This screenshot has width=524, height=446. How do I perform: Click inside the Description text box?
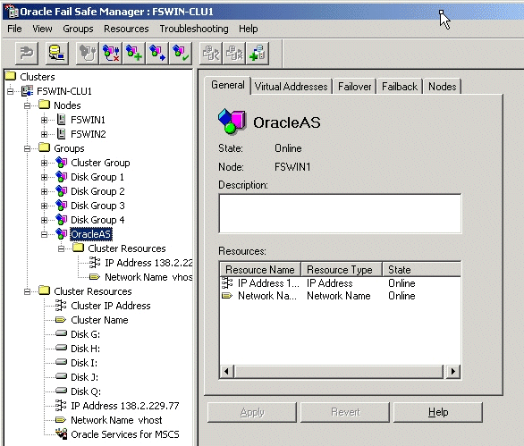coord(340,214)
